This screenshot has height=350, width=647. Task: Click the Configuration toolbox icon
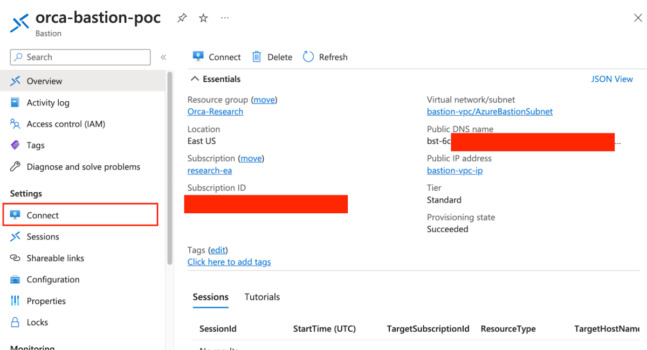click(15, 279)
